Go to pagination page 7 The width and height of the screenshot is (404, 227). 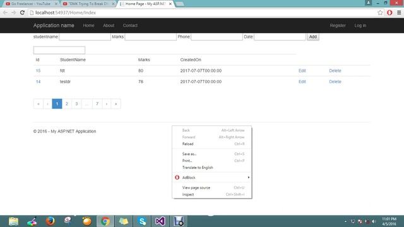(x=97, y=103)
